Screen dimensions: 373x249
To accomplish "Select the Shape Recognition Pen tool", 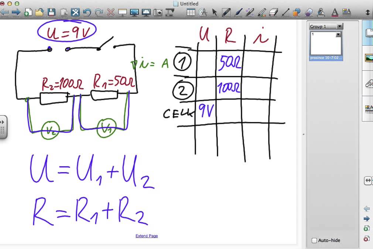I will point(262,12).
